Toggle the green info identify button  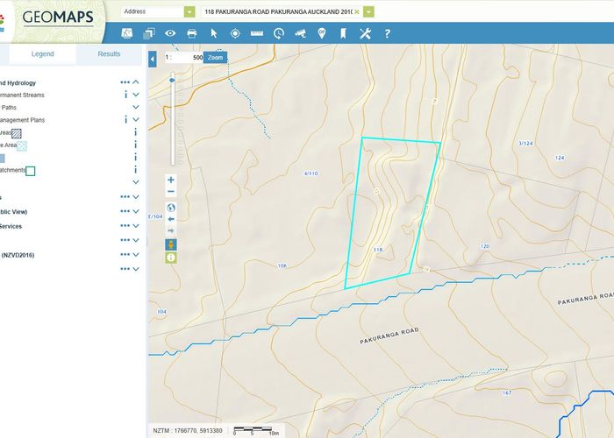pos(171,258)
